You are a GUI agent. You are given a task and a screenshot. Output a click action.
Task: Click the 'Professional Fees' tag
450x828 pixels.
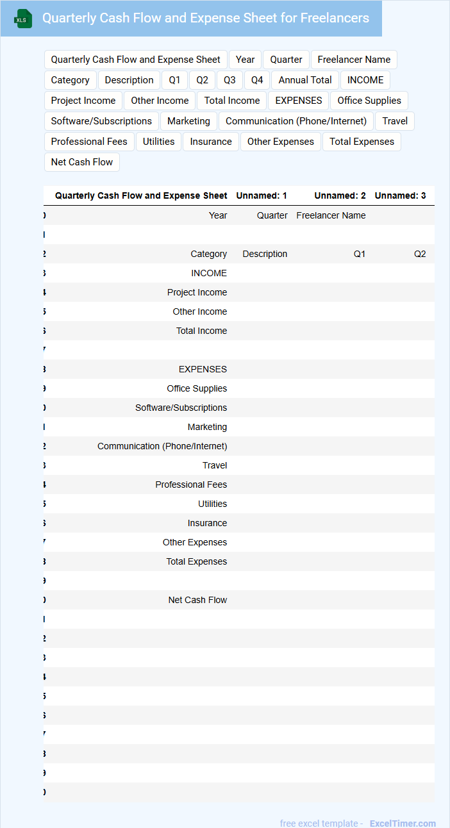[89, 142]
